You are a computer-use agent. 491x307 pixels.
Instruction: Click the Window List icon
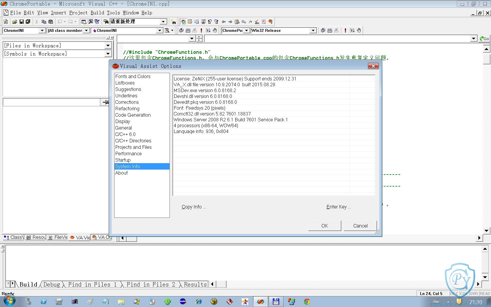tap(97, 22)
